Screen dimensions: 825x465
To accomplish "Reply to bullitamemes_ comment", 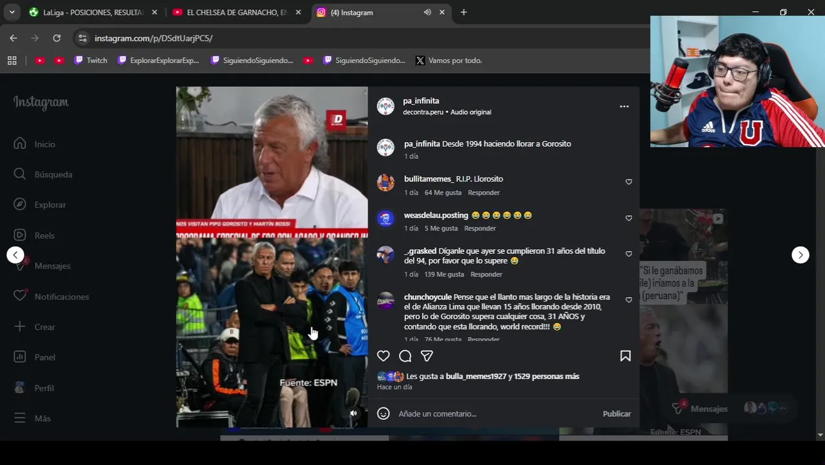I will click(484, 192).
